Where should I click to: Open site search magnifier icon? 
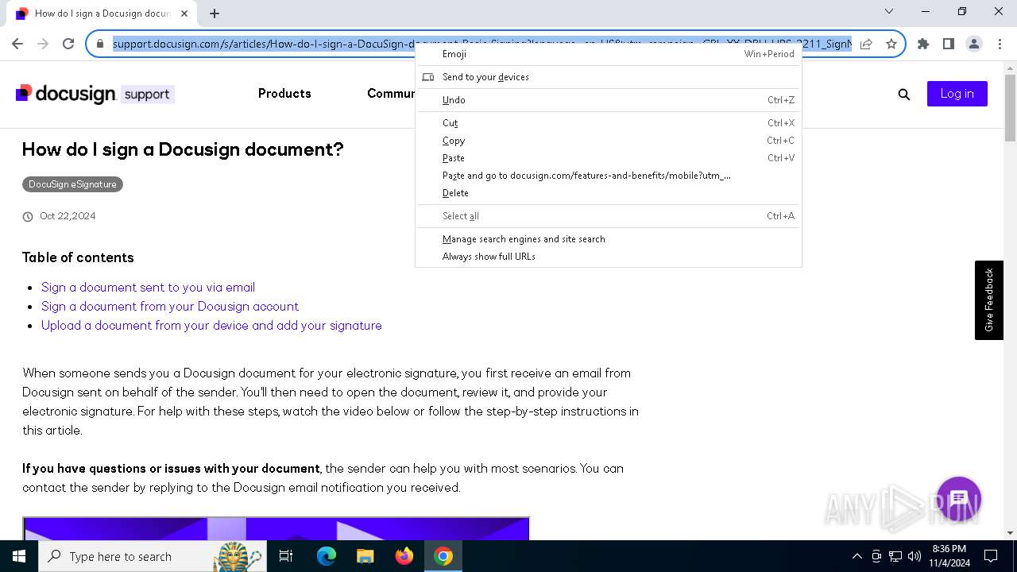coord(903,94)
